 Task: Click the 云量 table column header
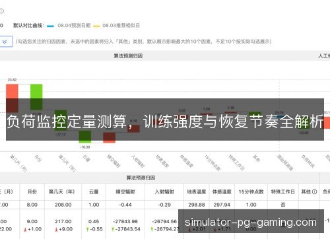click(x=94, y=191)
